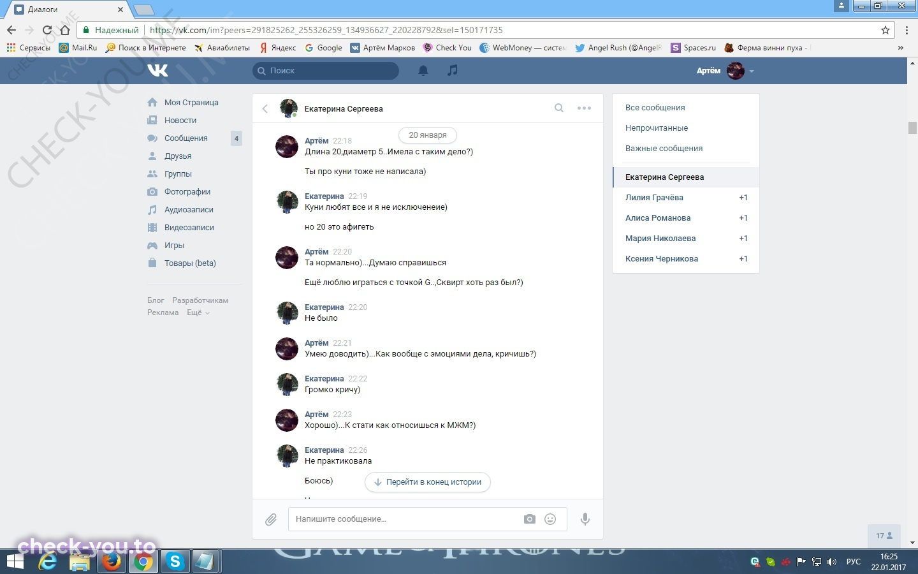
Task: Open Firefox from the taskbar
Action: 112,562
